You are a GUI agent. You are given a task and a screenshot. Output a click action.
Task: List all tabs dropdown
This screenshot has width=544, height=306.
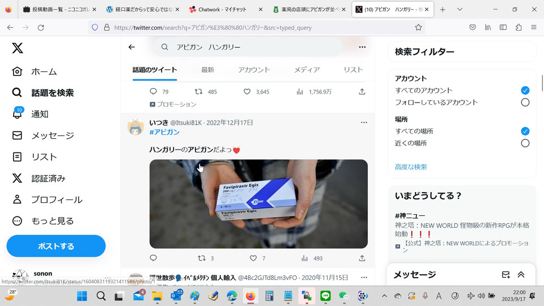[x=460, y=10]
